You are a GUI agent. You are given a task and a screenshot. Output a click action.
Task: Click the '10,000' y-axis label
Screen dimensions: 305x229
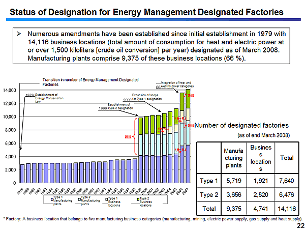coord(10,117)
